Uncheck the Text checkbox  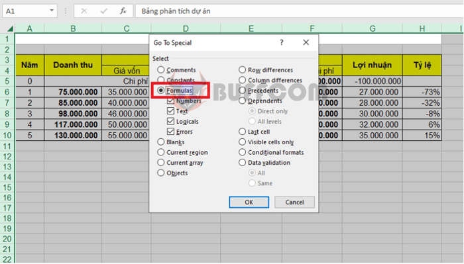tap(171, 111)
